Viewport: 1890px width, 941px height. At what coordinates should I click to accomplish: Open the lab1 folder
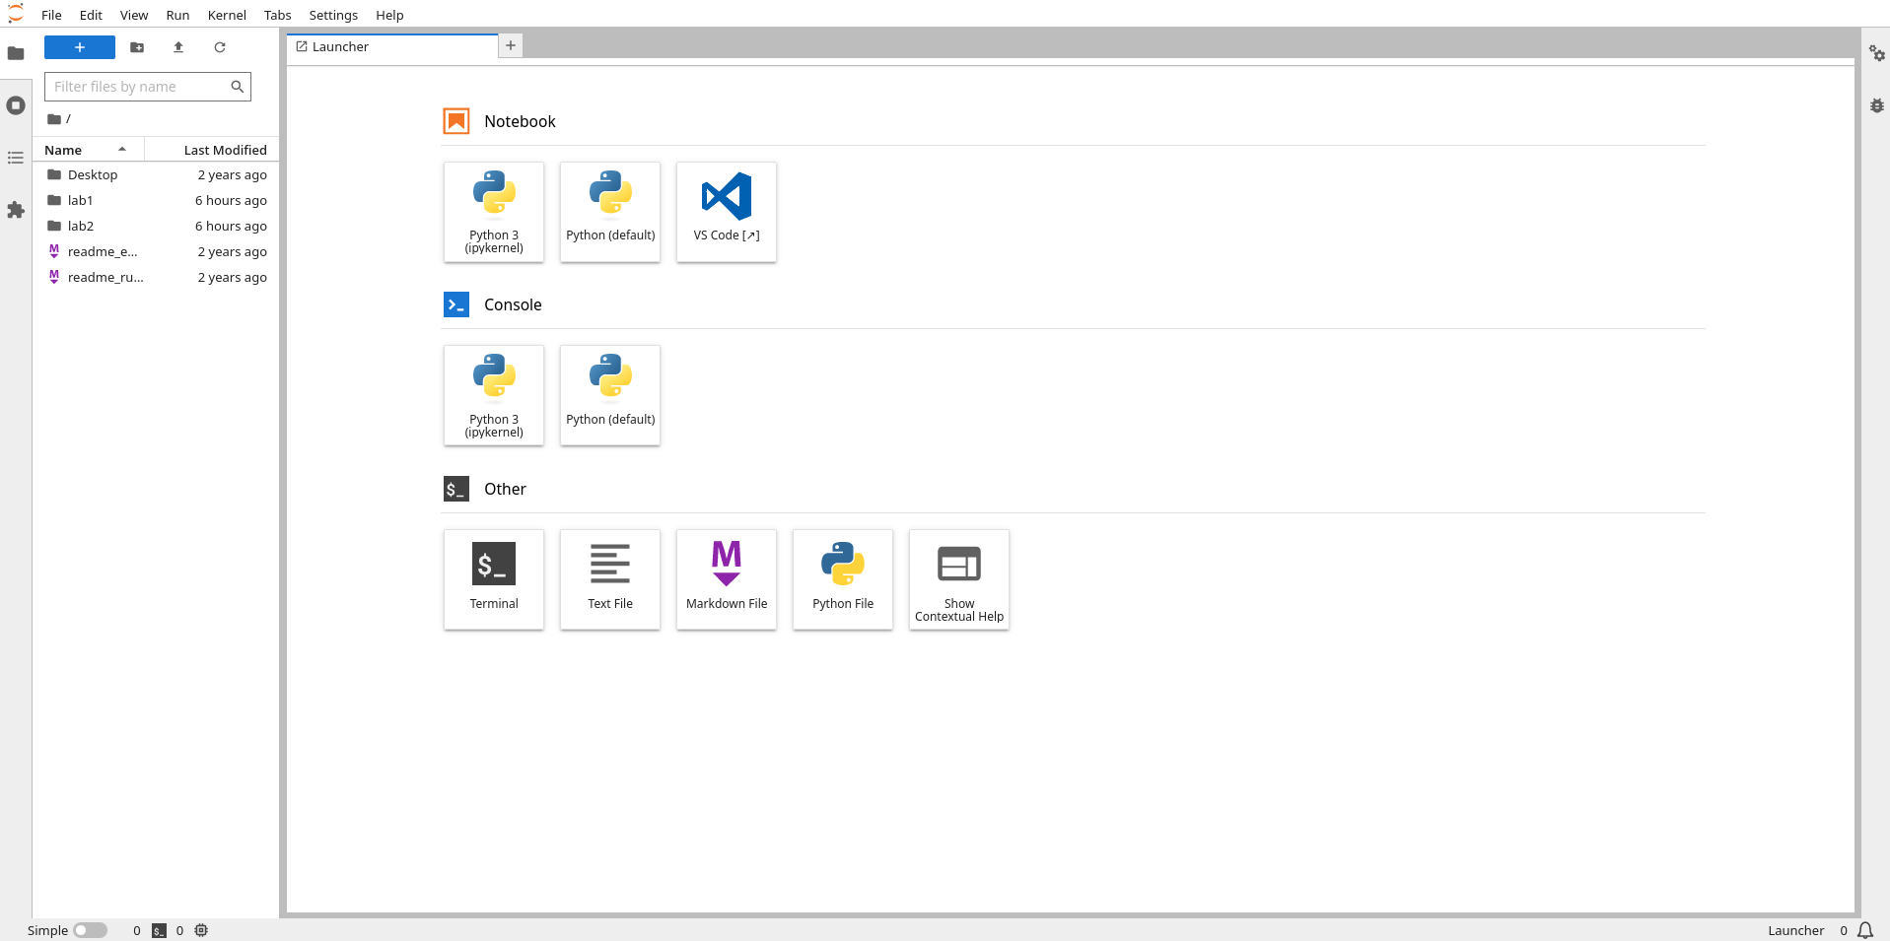[80, 200]
